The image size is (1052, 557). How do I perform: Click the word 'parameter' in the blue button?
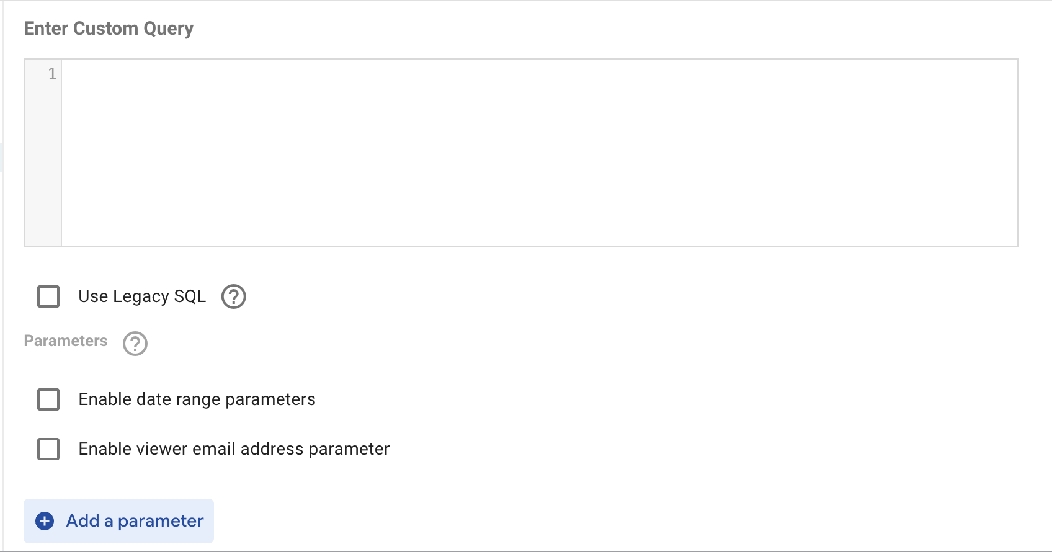pyautogui.click(x=161, y=522)
